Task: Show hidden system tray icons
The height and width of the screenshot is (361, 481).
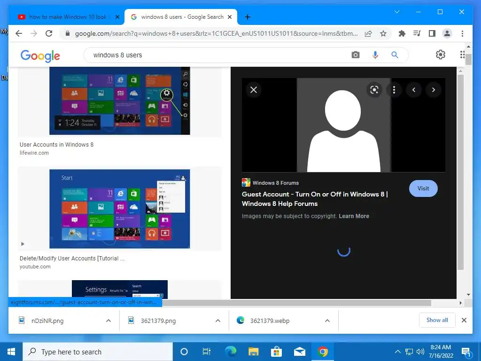Action: pyautogui.click(x=397, y=352)
